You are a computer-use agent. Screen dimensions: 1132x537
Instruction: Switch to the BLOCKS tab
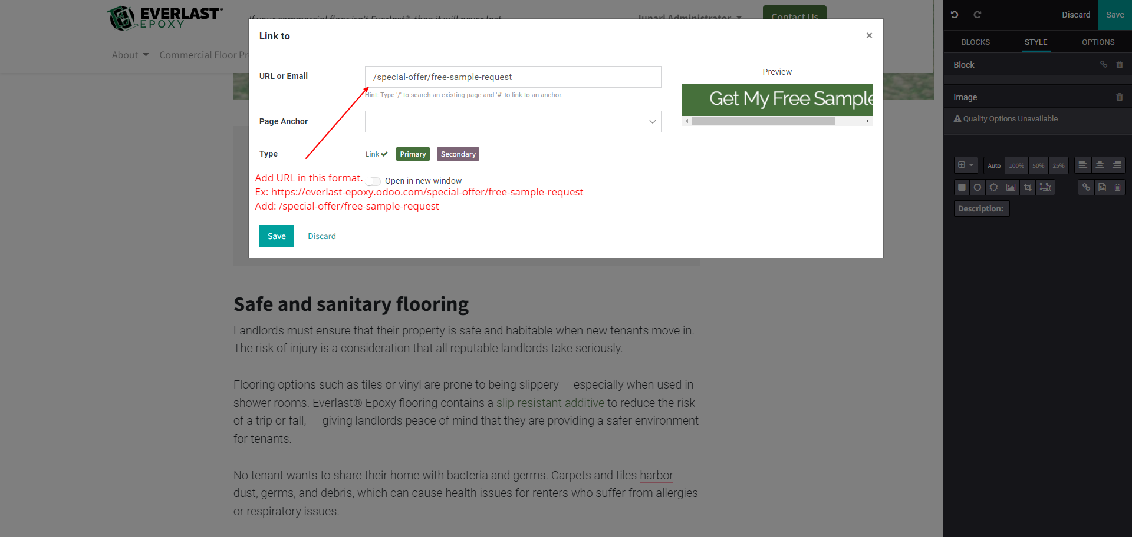click(975, 42)
